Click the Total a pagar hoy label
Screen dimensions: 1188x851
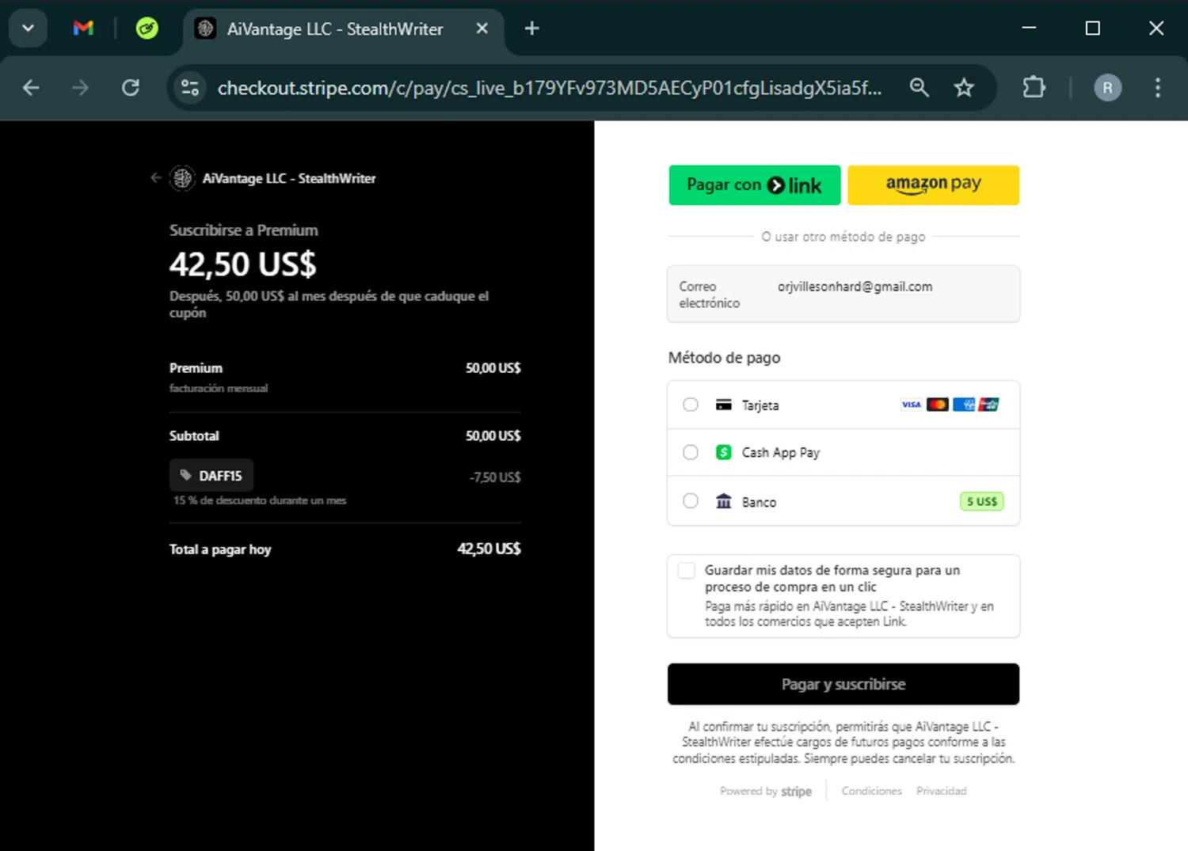(220, 549)
